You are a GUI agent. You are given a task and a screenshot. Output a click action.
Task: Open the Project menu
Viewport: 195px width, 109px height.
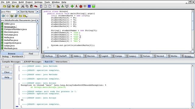29,2
